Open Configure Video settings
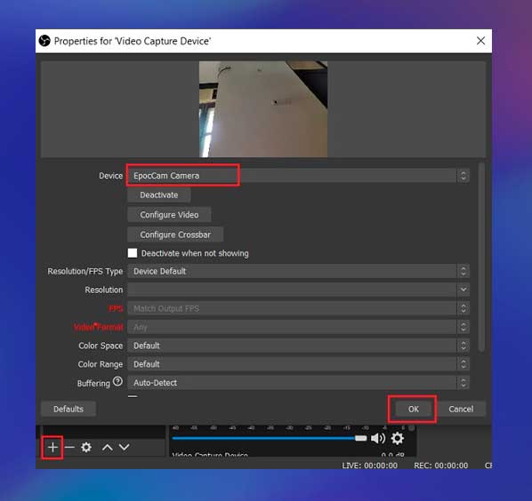The width and height of the screenshot is (532, 501). coord(169,215)
